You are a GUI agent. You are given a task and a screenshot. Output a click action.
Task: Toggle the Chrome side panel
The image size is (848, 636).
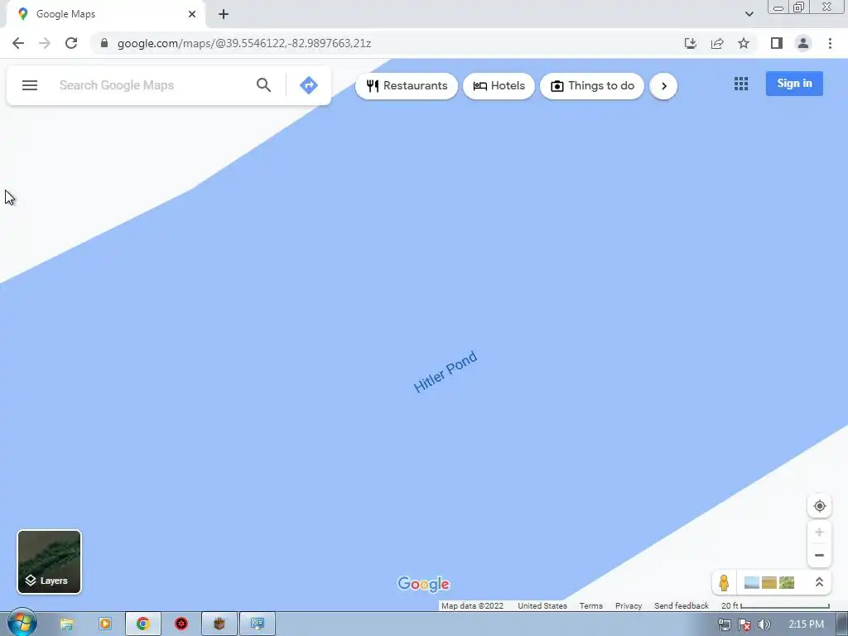(777, 43)
